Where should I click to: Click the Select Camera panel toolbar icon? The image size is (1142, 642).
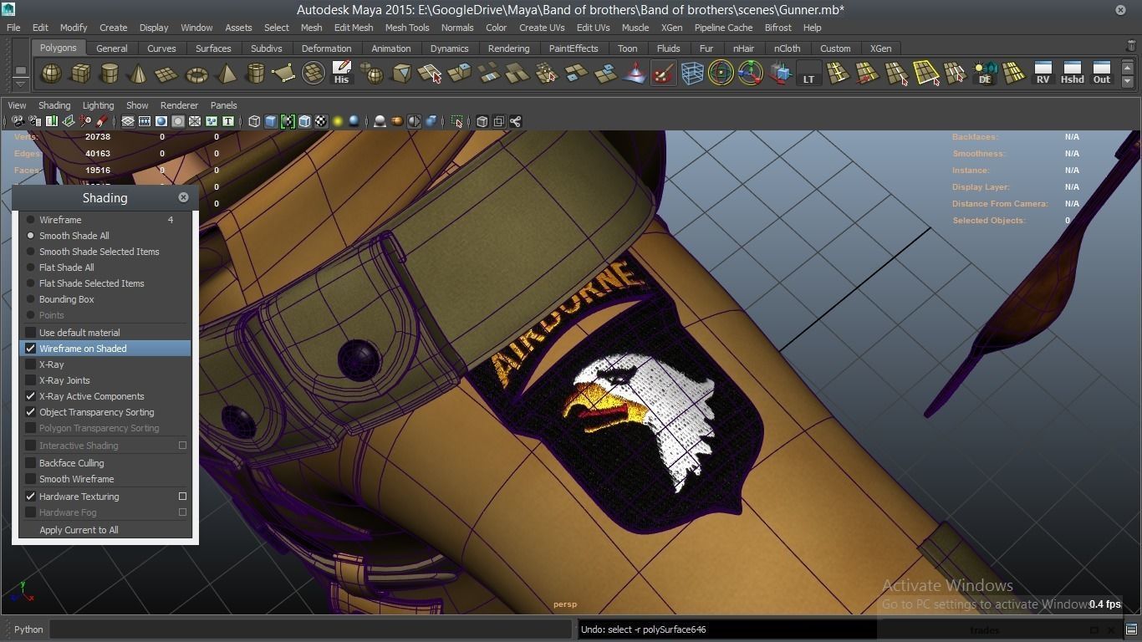click(18, 121)
